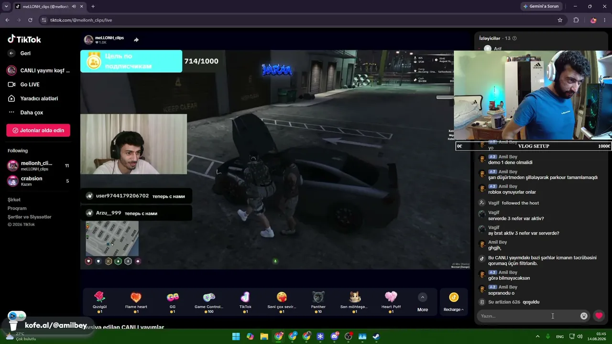612x344 pixels.
Task: Send the GG gift
Action: (x=173, y=302)
